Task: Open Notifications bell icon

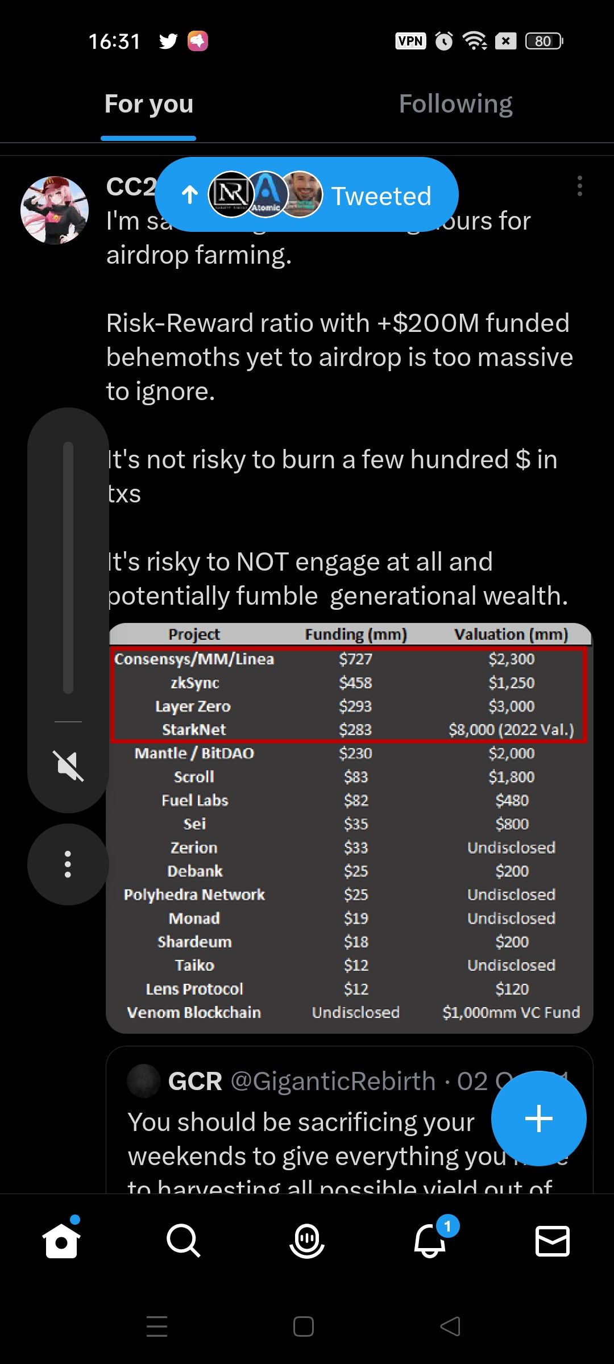Action: tap(430, 1240)
